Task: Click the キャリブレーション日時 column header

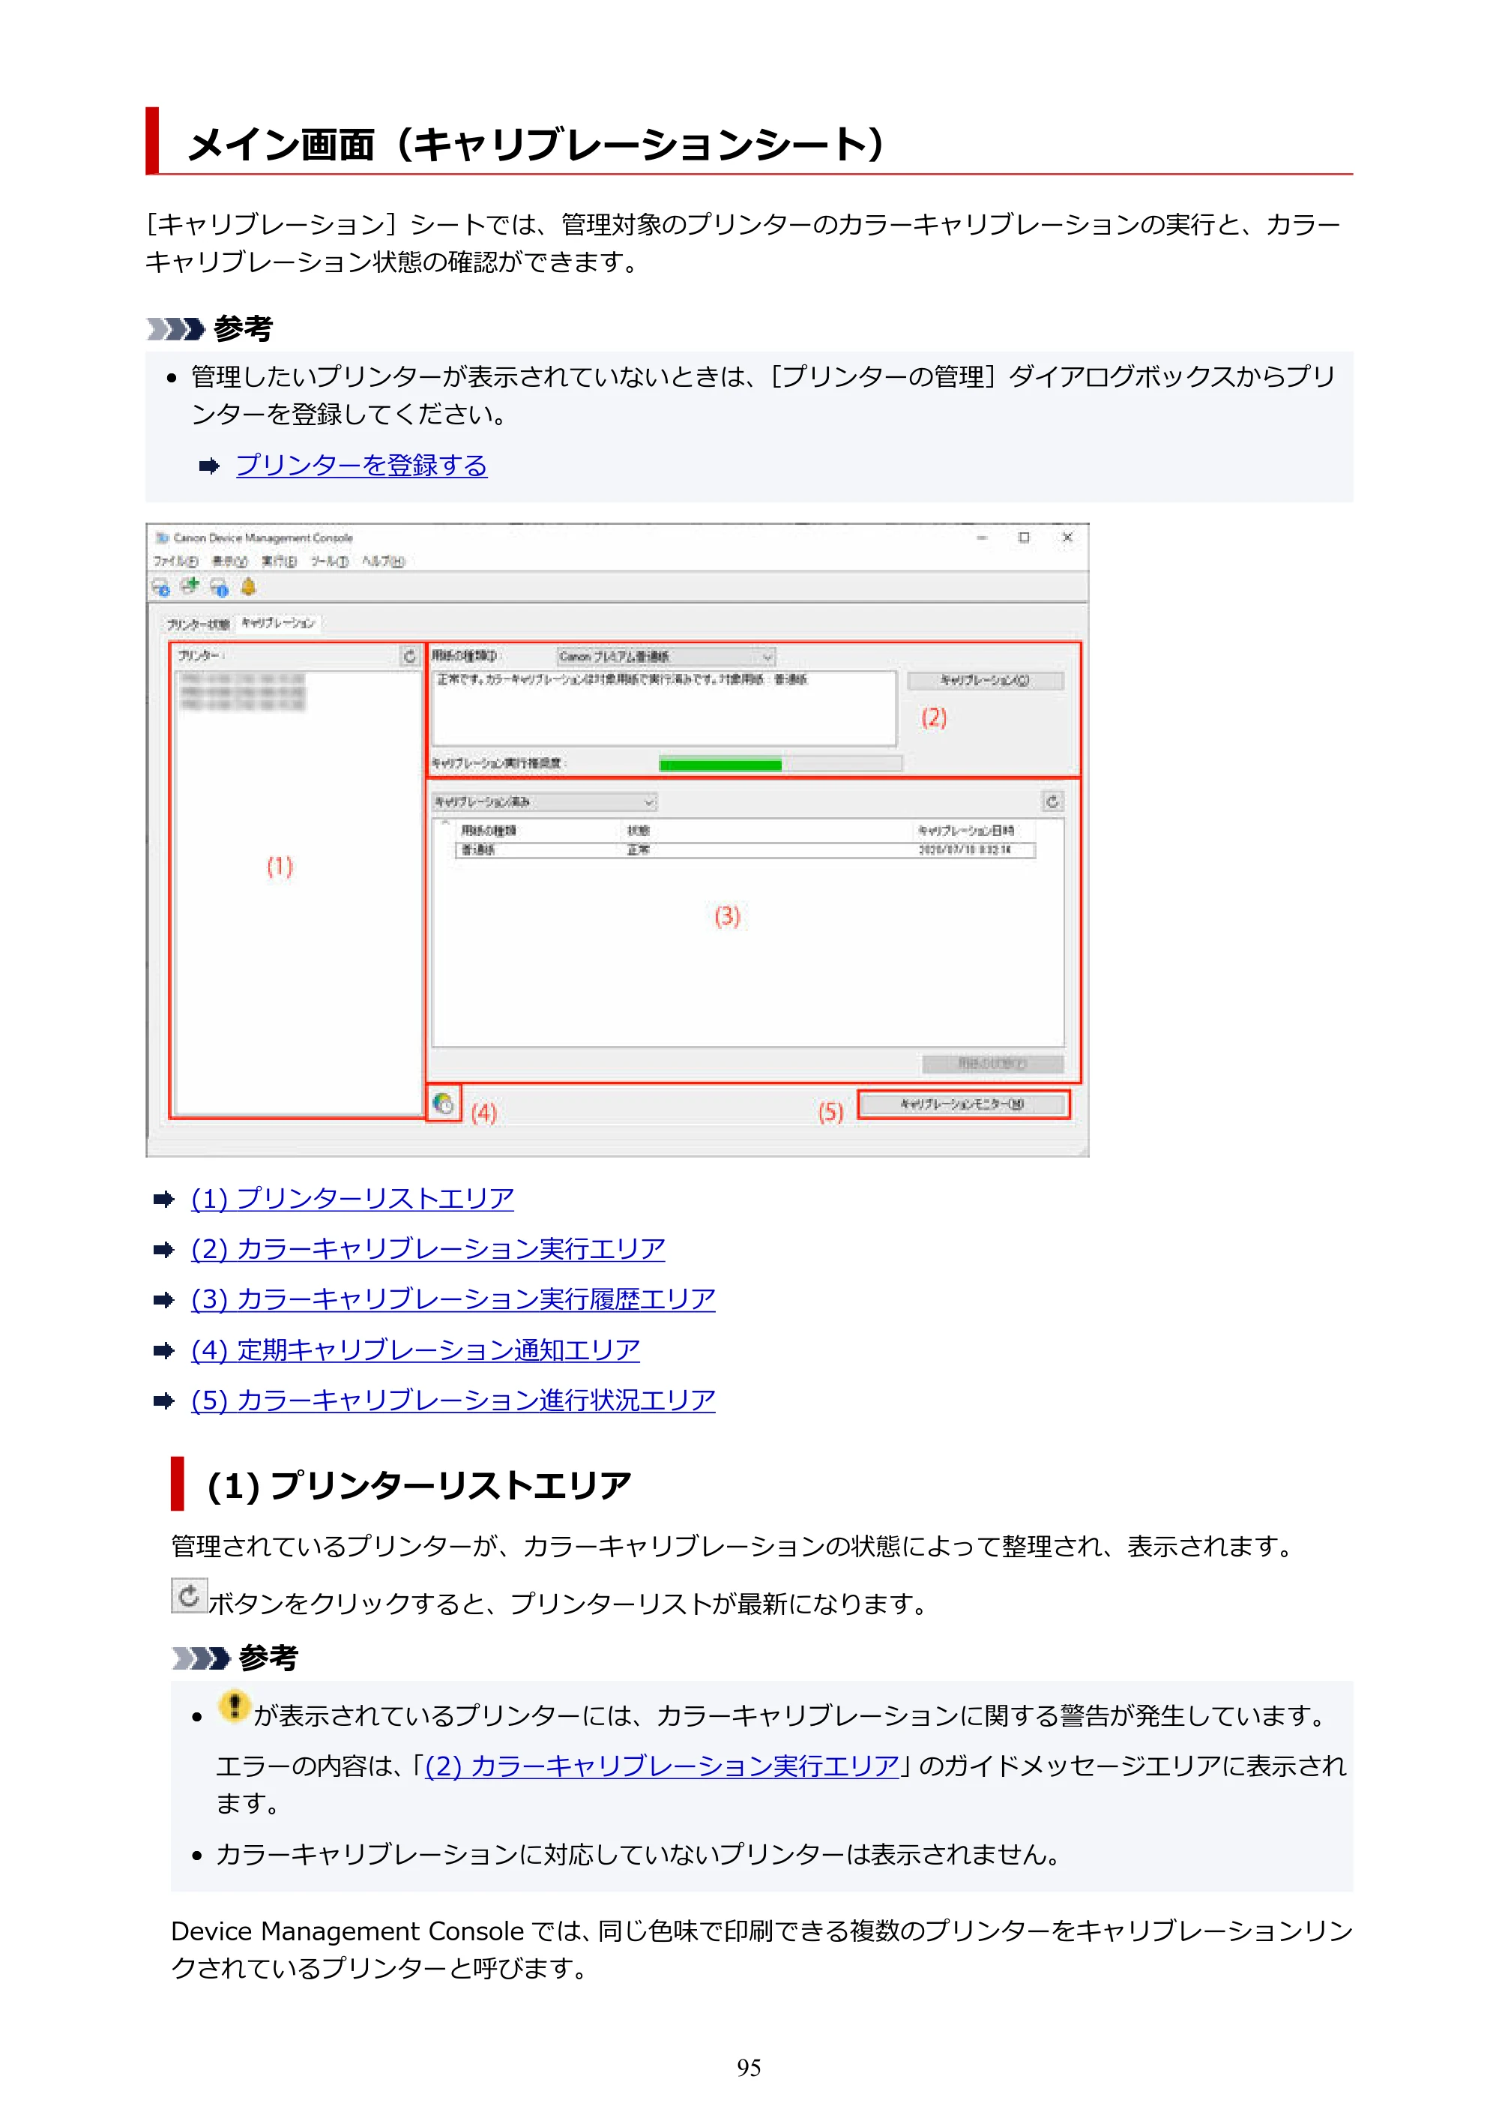Action: [965, 831]
